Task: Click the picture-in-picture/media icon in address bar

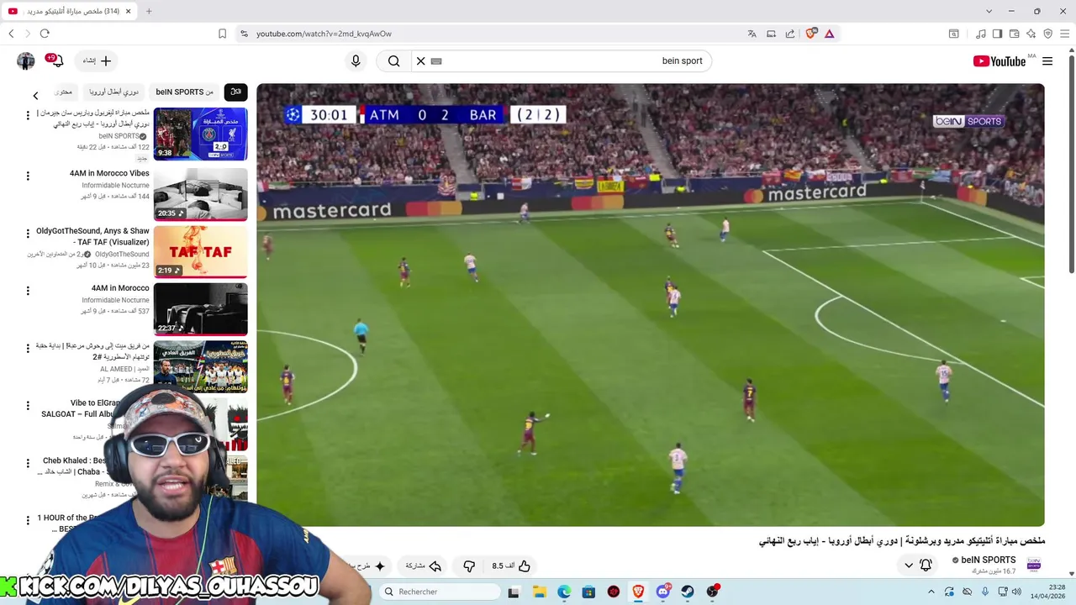Action: tap(771, 34)
